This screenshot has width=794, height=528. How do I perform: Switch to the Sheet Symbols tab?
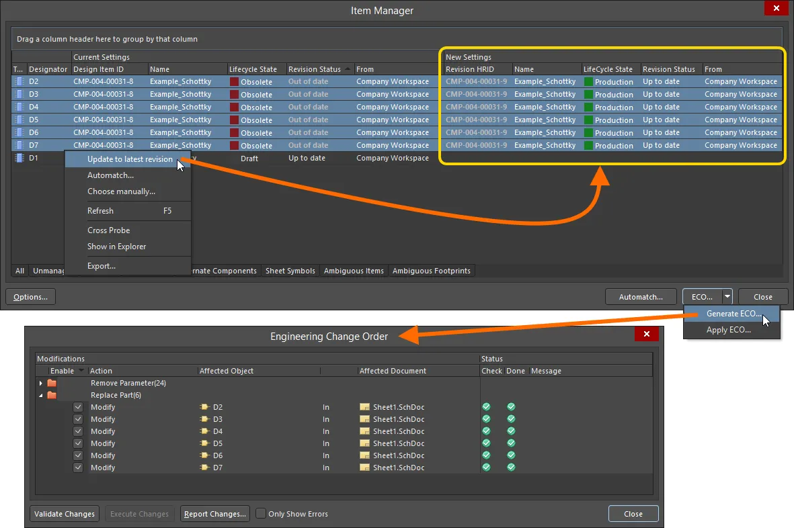pos(290,271)
